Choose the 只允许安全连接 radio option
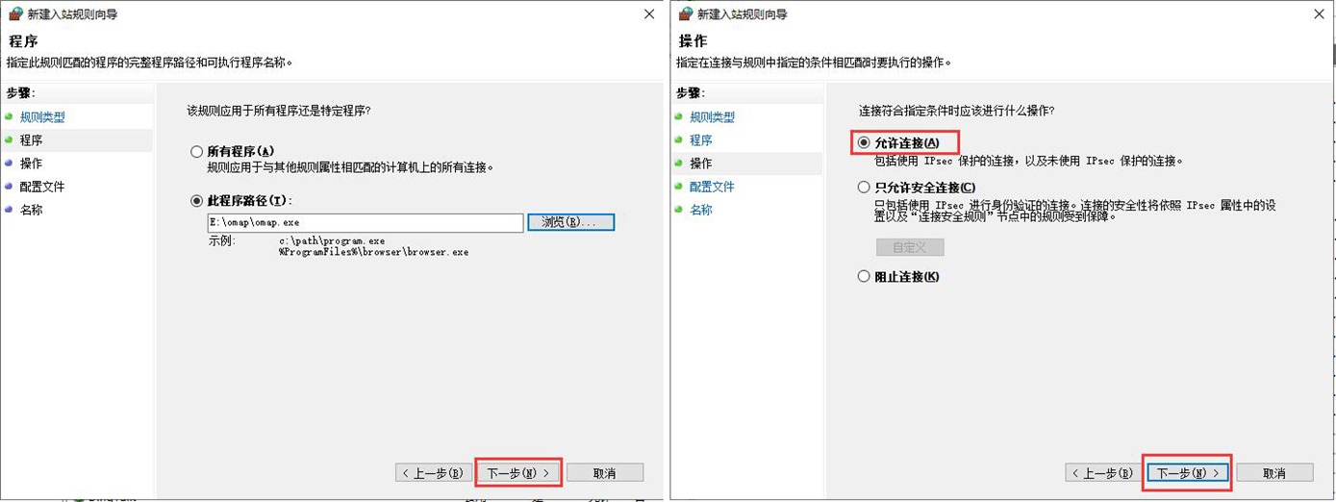 [x=864, y=188]
